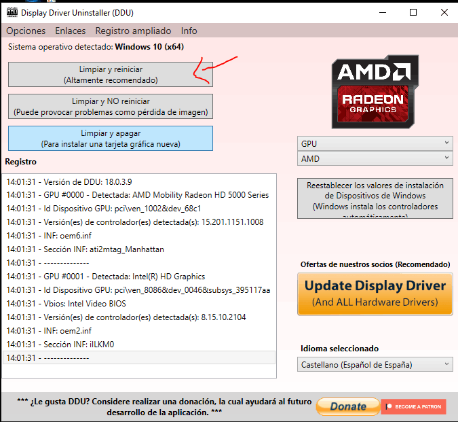Select log line with version 15.201.1151.1008
The height and width of the screenshot is (422, 458).
pyautogui.click(x=139, y=222)
